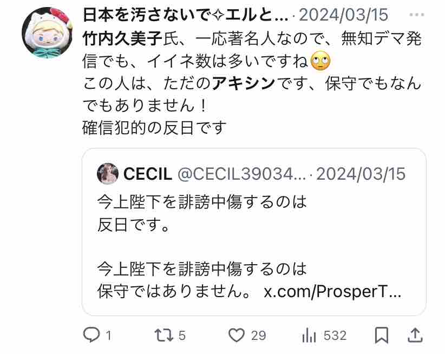Click the bold 竹内久美子 name text
The image size is (445, 354).
122,38
